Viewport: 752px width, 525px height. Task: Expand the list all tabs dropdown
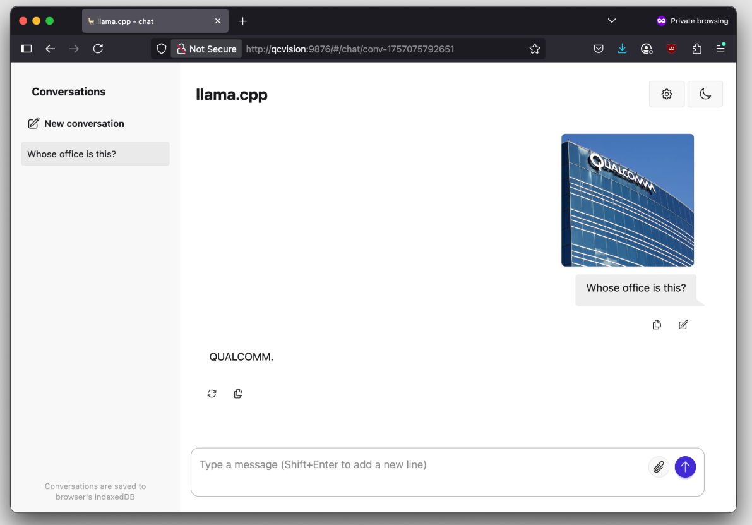pos(611,21)
